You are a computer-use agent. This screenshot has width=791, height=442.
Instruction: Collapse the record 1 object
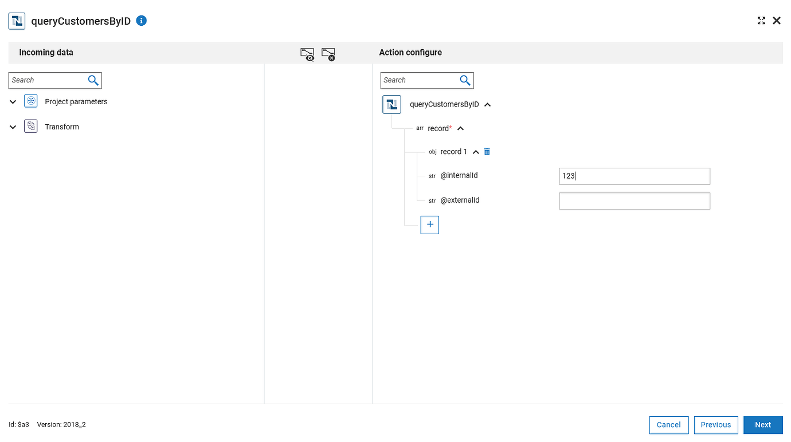point(475,151)
